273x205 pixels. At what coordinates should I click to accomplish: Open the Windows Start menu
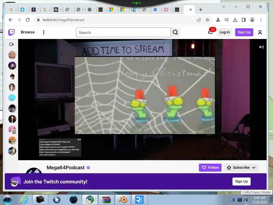(x=7, y=200)
